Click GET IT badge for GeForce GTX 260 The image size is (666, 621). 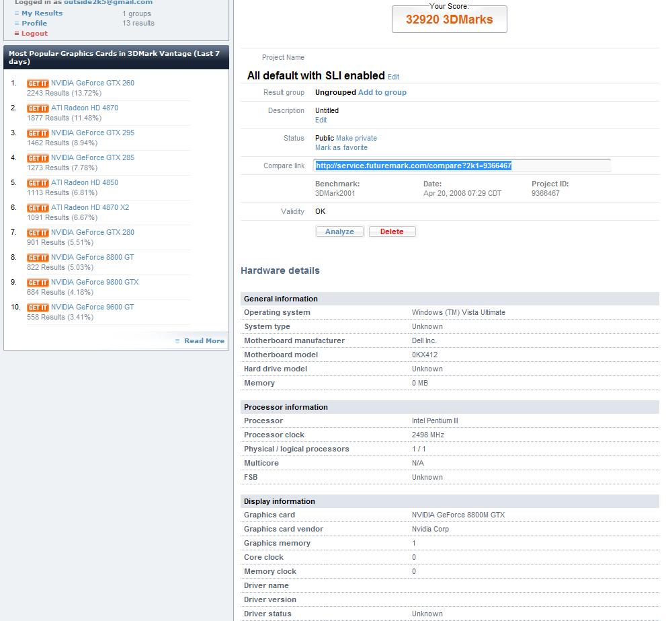coord(38,83)
